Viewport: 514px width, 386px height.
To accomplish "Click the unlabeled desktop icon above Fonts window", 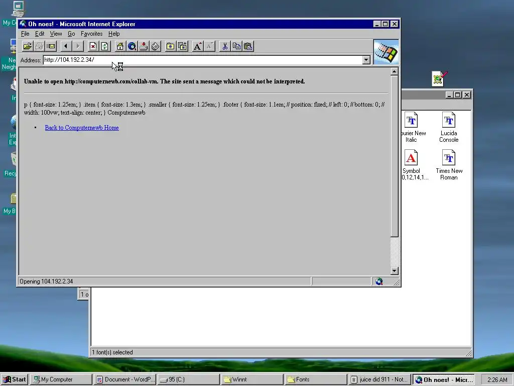I will pyautogui.click(x=439, y=79).
